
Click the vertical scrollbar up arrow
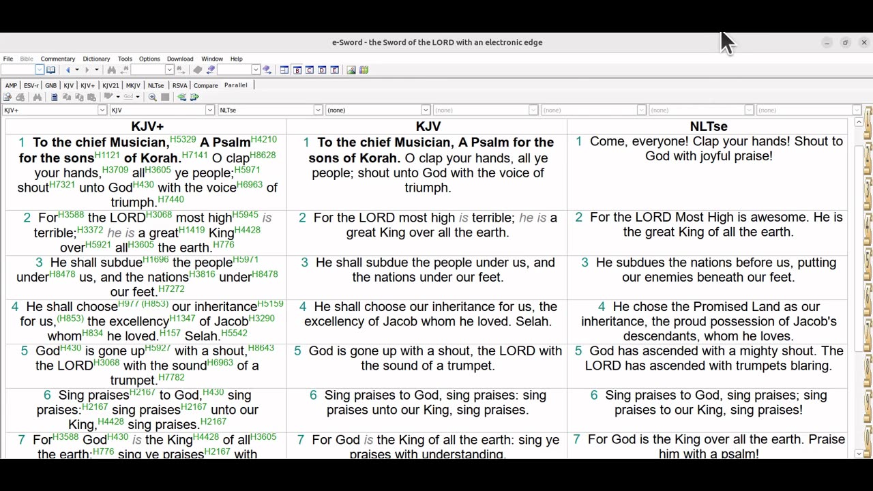coord(859,123)
